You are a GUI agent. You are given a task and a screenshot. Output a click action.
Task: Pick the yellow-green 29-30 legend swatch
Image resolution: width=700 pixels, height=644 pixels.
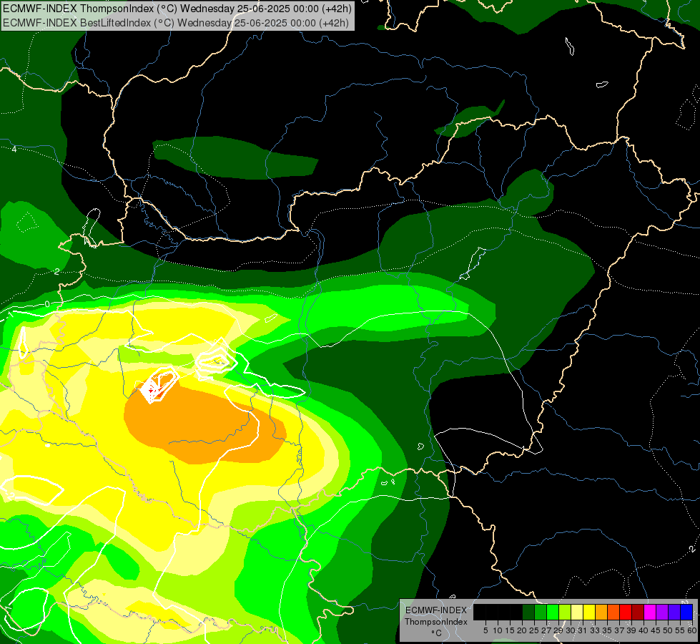pos(564,612)
